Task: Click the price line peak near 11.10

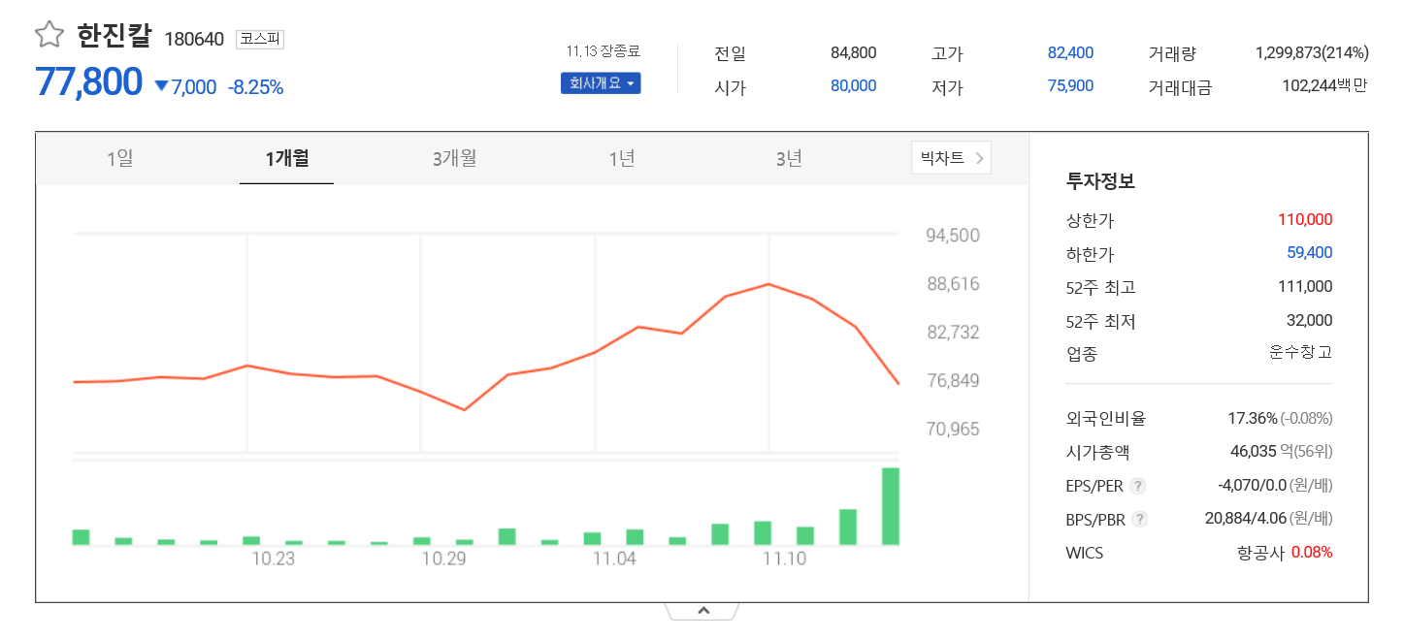Action: coord(768,284)
